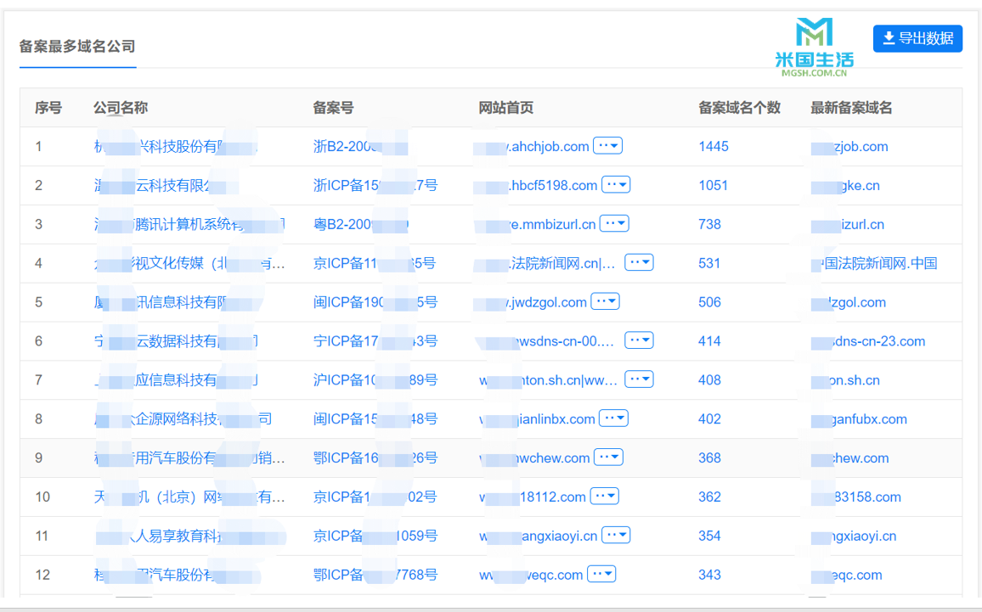Open homepage link hbcf5198.com
982x612 pixels.
tap(535, 185)
